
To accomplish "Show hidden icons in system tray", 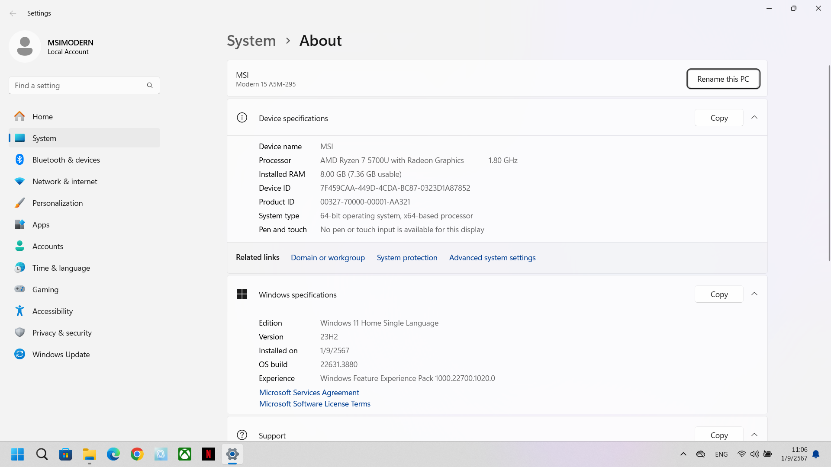I will 683,454.
